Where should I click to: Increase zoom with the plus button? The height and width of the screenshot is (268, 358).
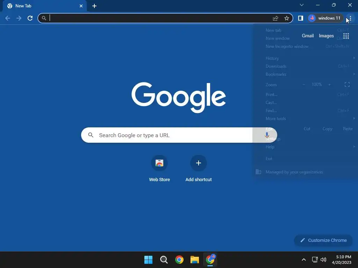(x=329, y=84)
